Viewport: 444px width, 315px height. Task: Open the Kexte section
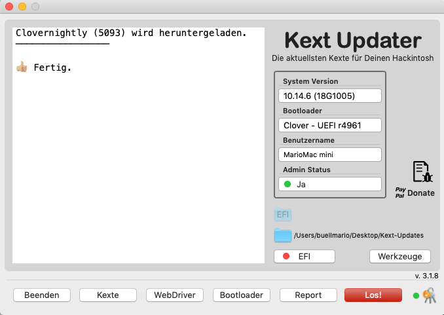(x=108, y=295)
